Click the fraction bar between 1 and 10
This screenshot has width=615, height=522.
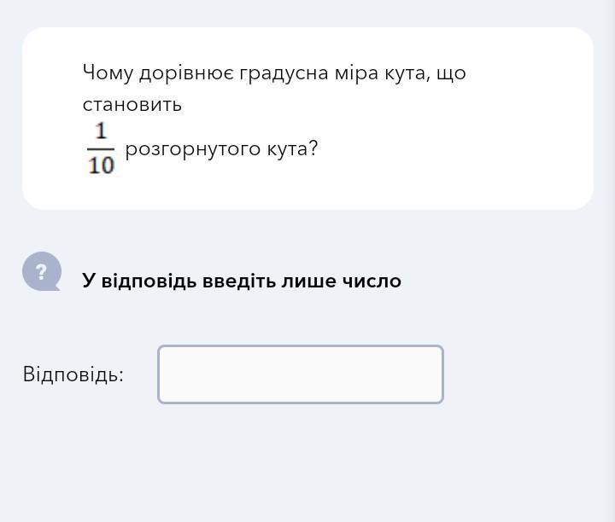(x=101, y=149)
